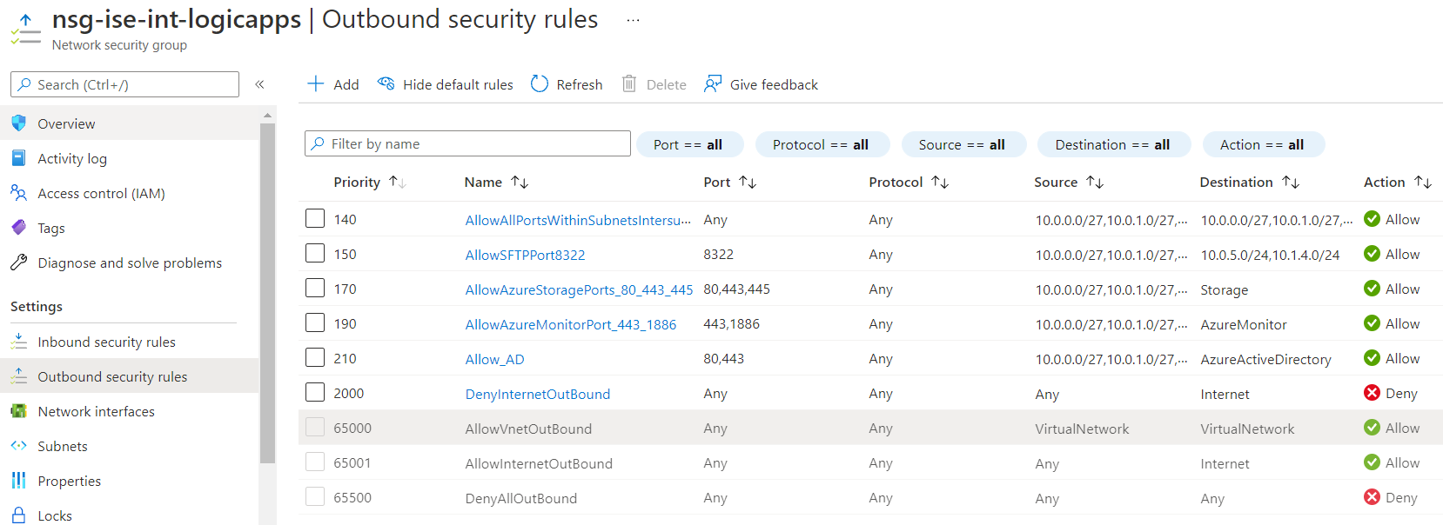Open Overview in the sidebar

point(130,123)
